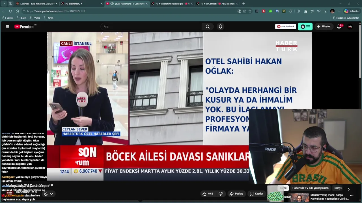Image resolution: width=362 pixels, height=203 pixels.
Task: Open split screen view icon
Action: coord(298,11)
